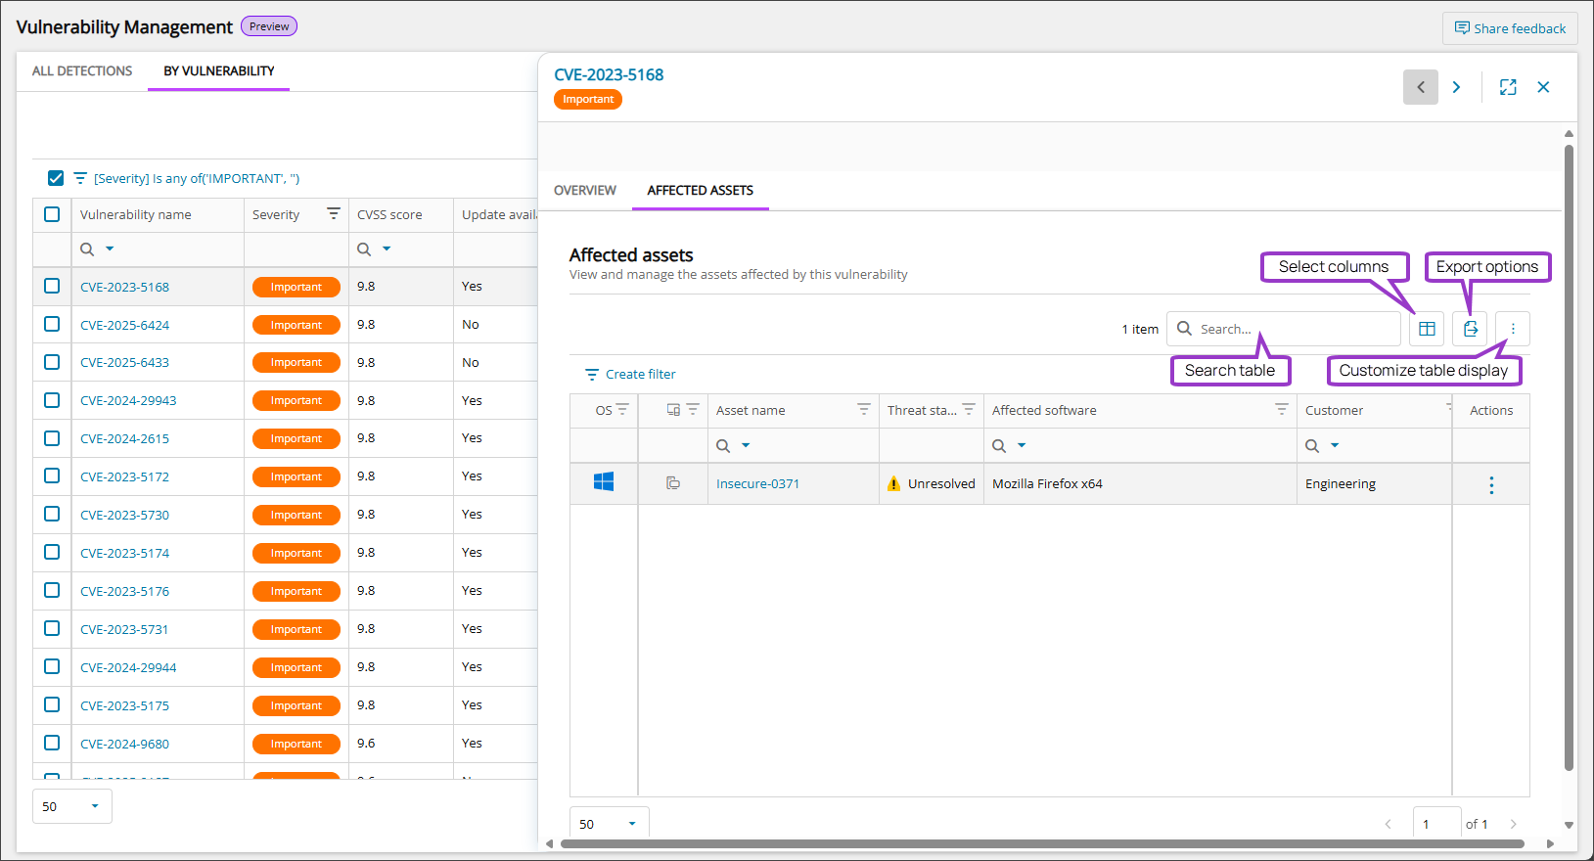Expand the Vulnerability name search options dropdown
The height and width of the screenshot is (861, 1594).
click(x=110, y=249)
